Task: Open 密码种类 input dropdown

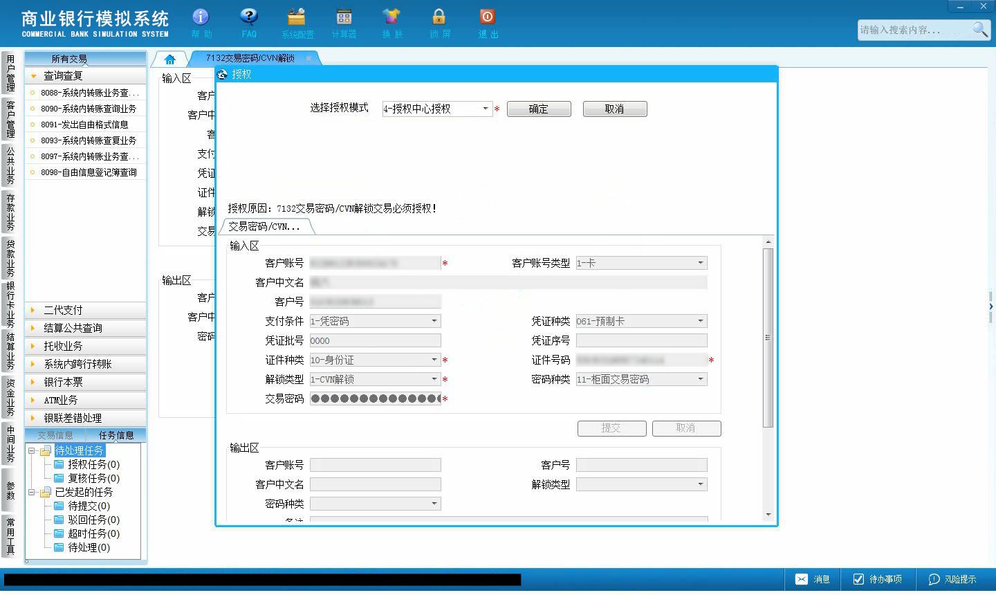Action: tap(701, 379)
